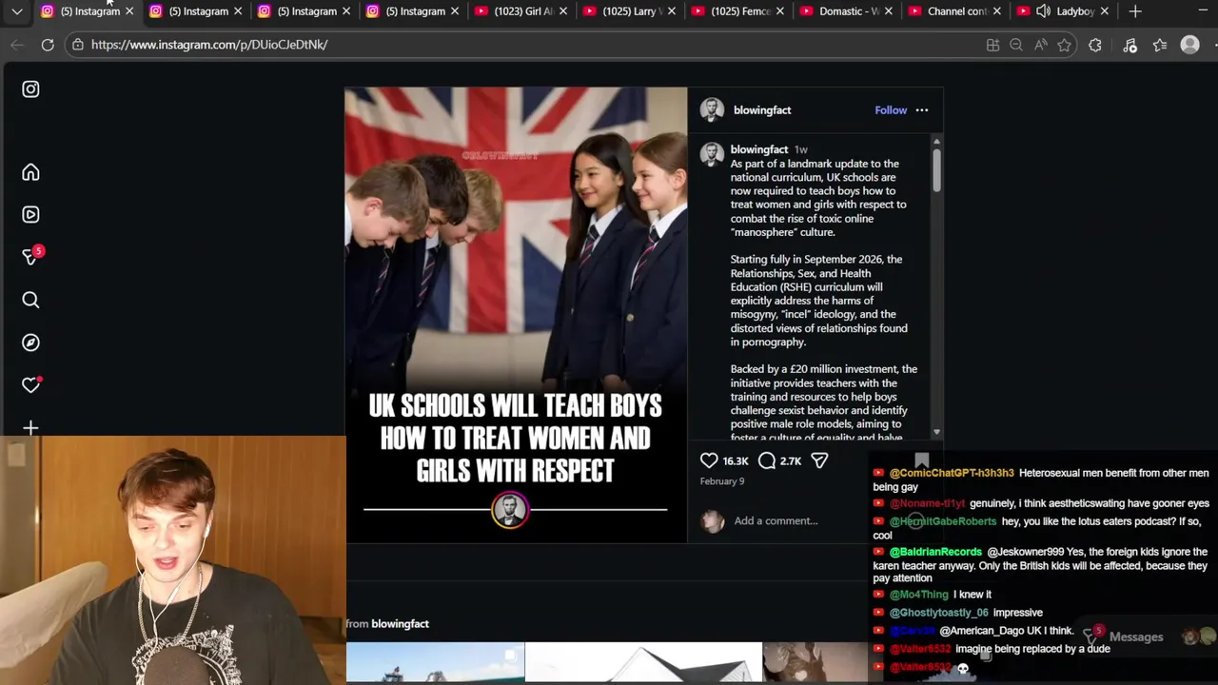This screenshot has width=1218, height=685.
Task: Open comments via the speech bubble icon
Action: 767,460
